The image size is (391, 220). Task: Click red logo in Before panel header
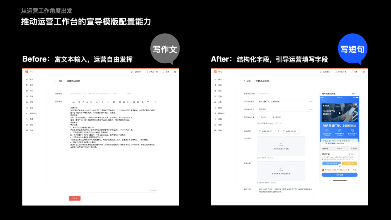click(26, 72)
